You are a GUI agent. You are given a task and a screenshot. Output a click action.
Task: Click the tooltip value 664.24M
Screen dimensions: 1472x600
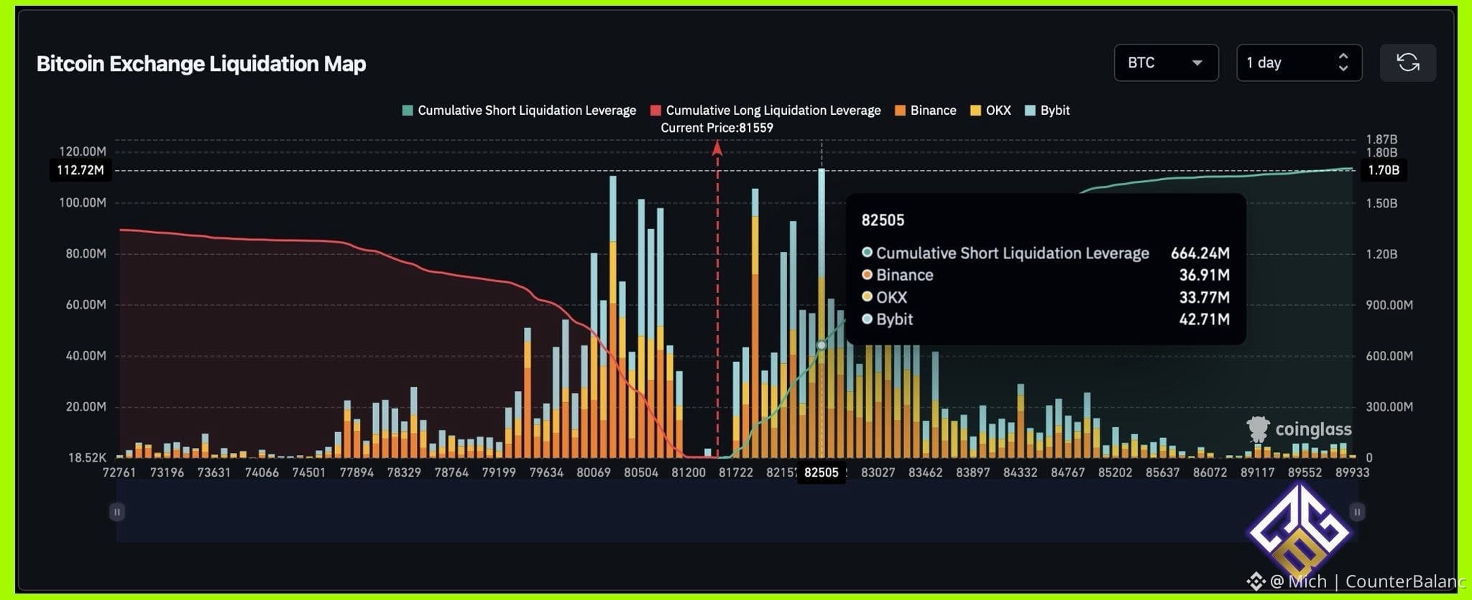tap(1200, 253)
